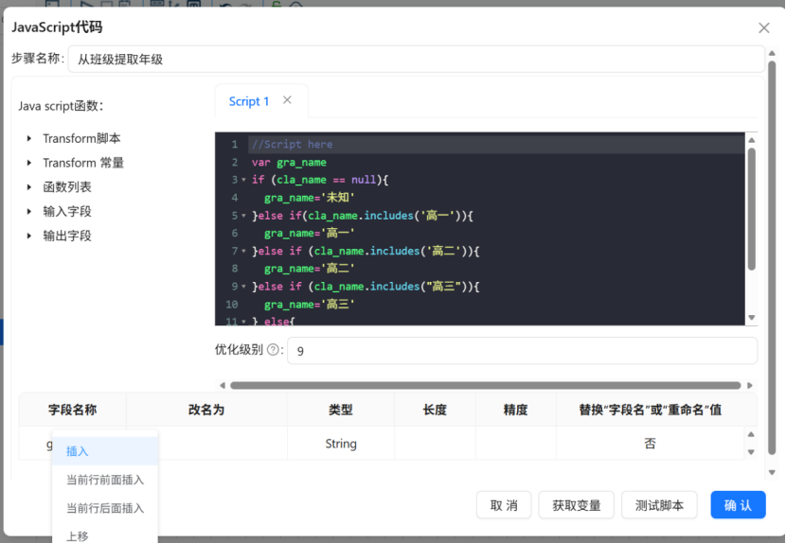Click the 字段名称 column header

click(x=72, y=410)
